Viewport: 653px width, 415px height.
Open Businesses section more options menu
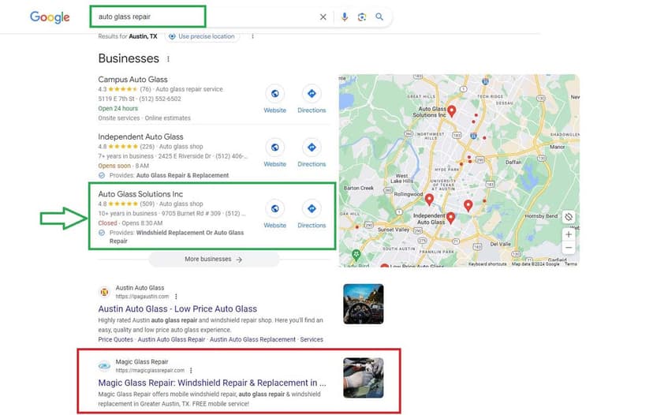point(168,59)
